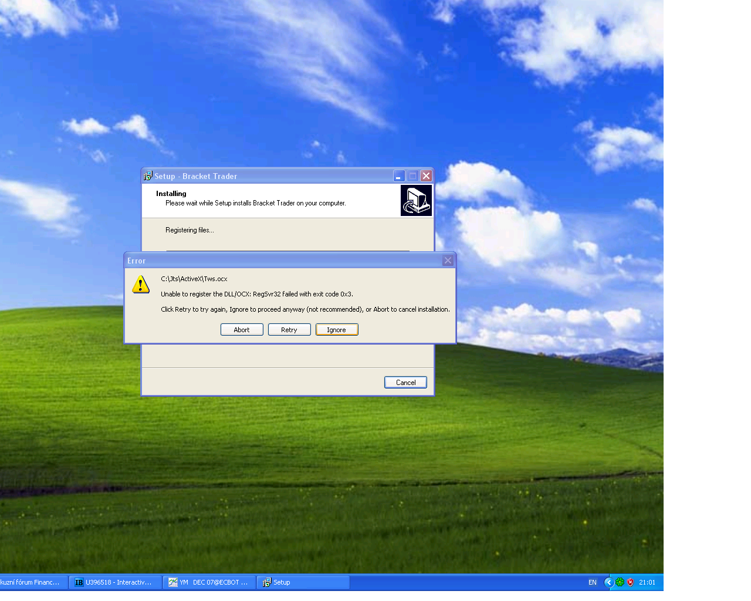Open the fórum Financ... taskbar window
The image size is (751, 601).
pyautogui.click(x=33, y=582)
